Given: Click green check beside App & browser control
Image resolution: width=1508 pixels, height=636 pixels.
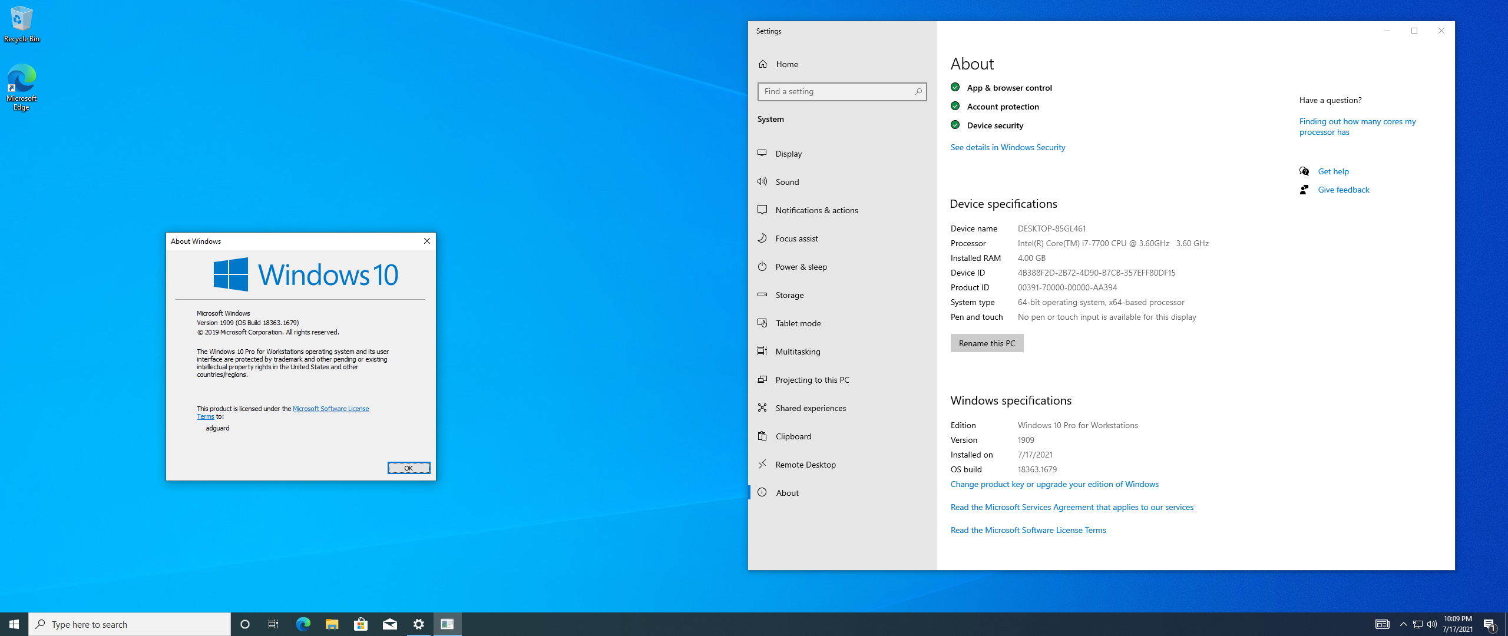Looking at the screenshot, I should pos(955,87).
